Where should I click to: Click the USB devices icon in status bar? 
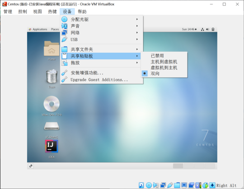click(x=170, y=185)
